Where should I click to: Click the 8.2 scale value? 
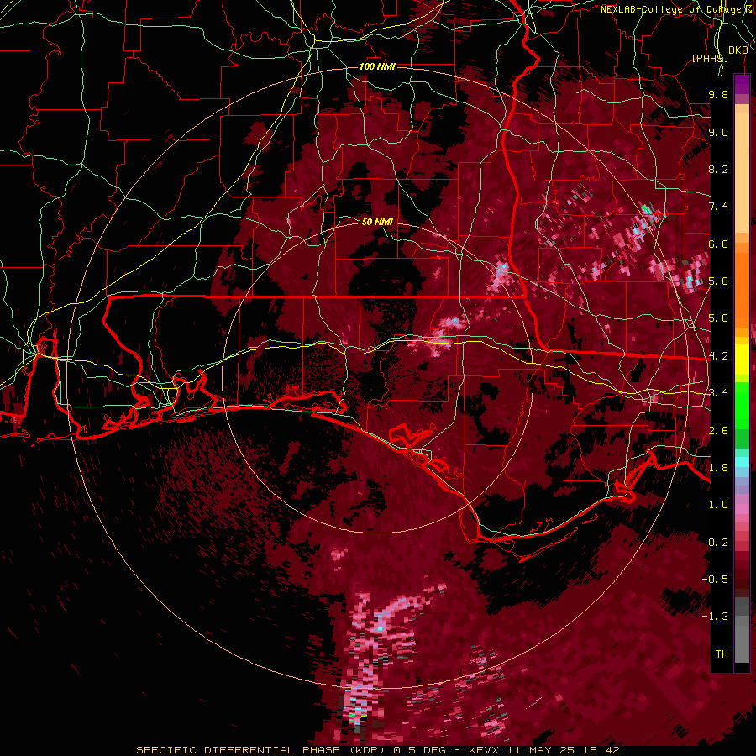[x=718, y=169]
